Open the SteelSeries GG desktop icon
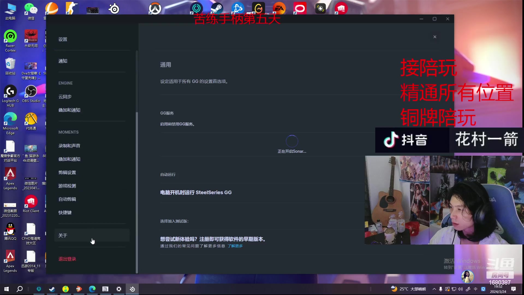Screen dimensions: 524x295 pos(114,9)
